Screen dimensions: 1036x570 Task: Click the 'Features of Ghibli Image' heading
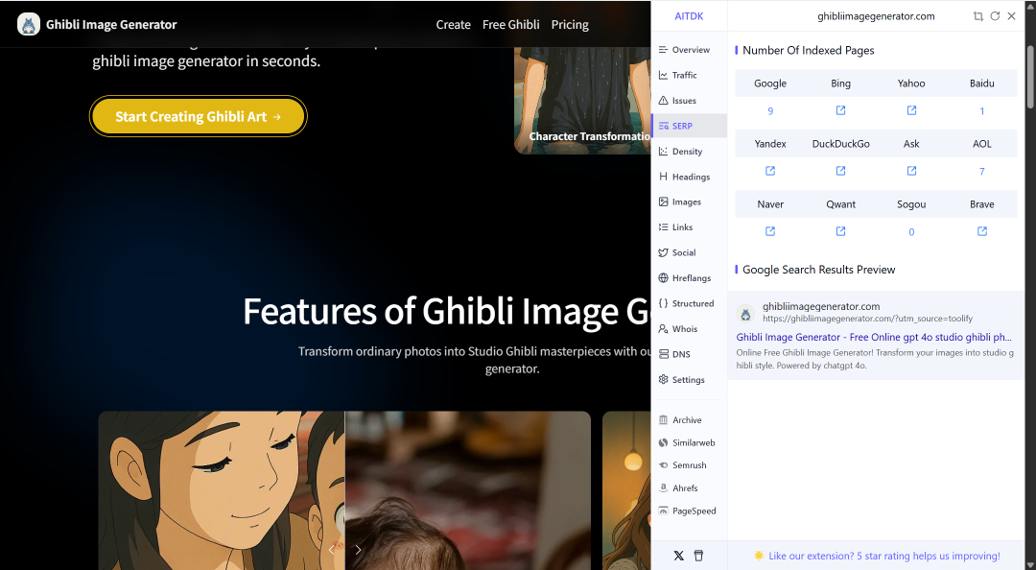click(x=447, y=312)
